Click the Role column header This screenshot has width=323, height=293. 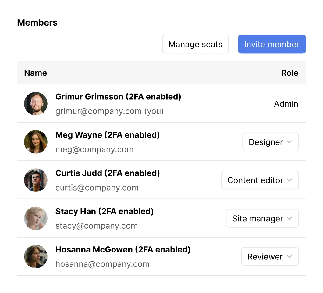coord(289,73)
